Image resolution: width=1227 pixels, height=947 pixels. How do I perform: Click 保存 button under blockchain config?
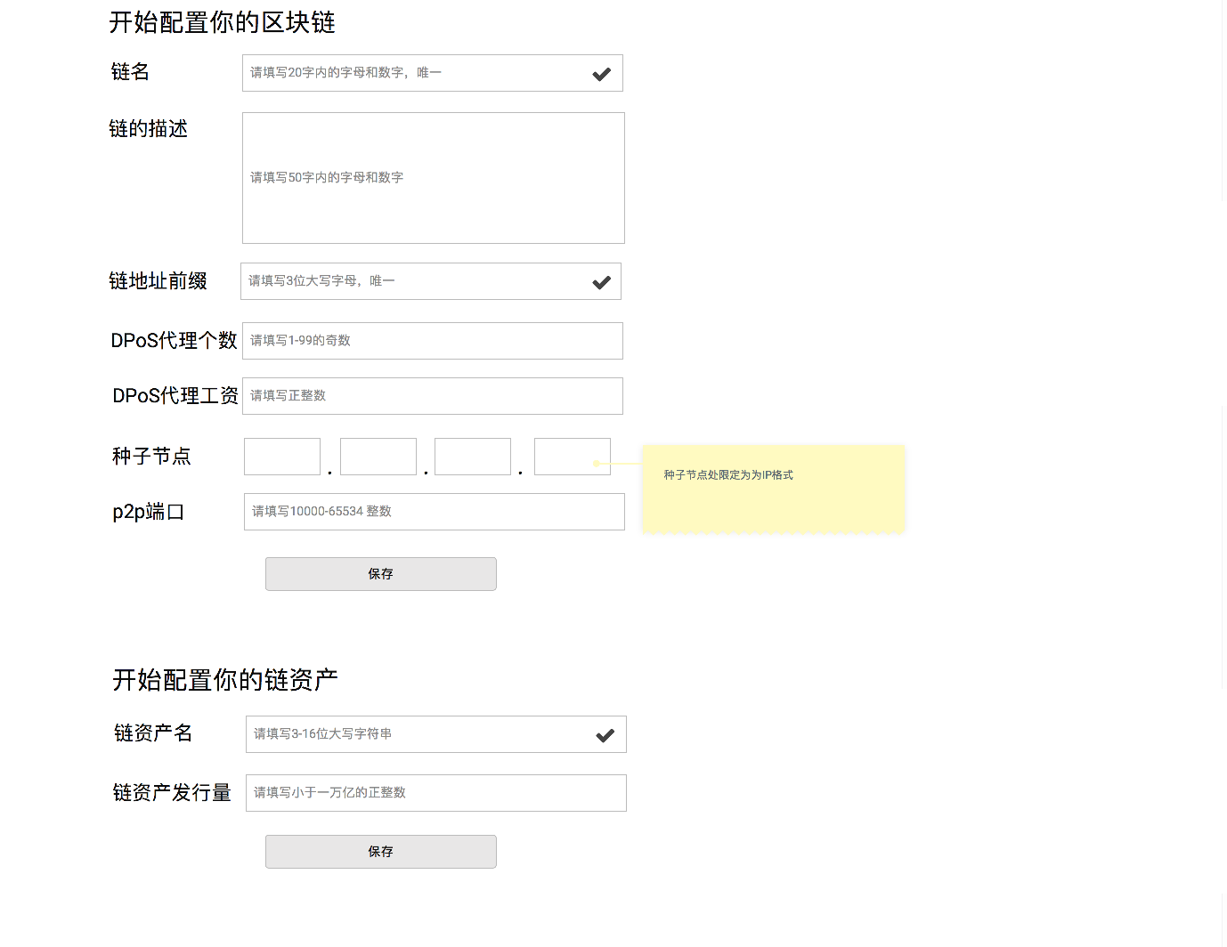click(x=381, y=574)
